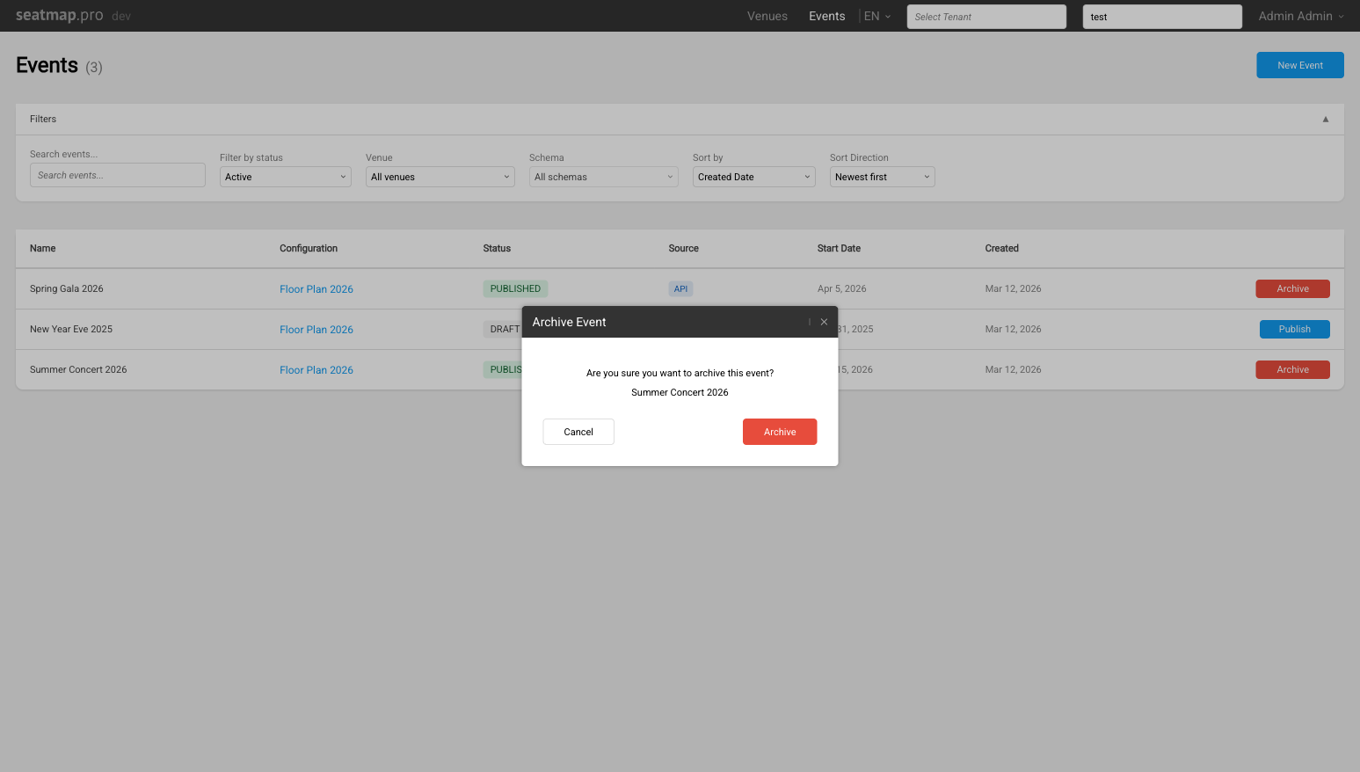Collapse the Filters panel
1360x772 pixels.
click(1325, 119)
